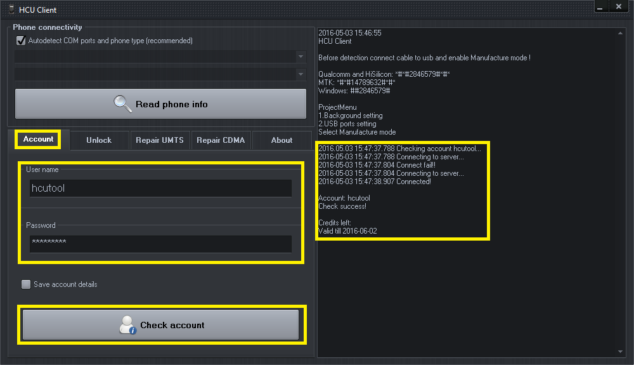This screenshot has height=365, width=634.
Task: Click the log panel scroll down arrow
Action: [620, 352]
